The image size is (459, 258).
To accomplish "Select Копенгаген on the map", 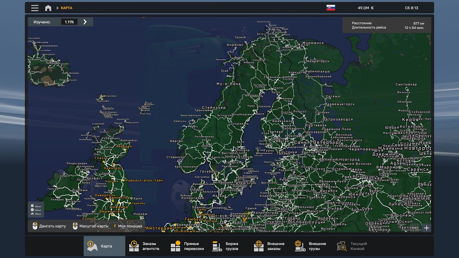I will (193, 198).
